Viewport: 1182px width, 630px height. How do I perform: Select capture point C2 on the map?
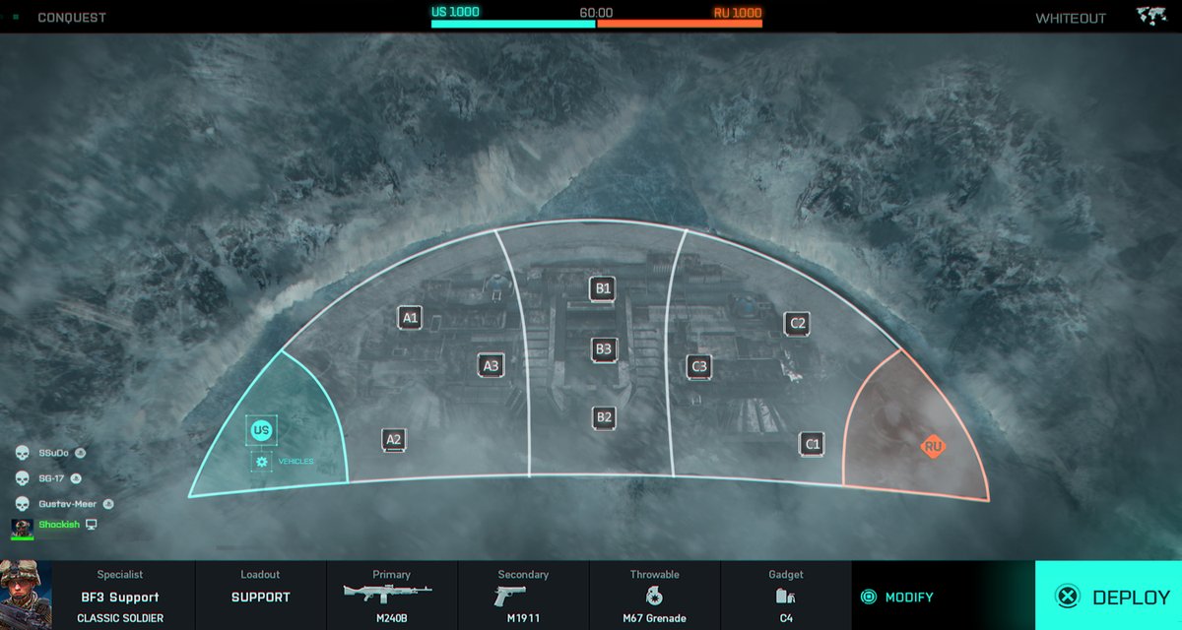click(797, 323)
